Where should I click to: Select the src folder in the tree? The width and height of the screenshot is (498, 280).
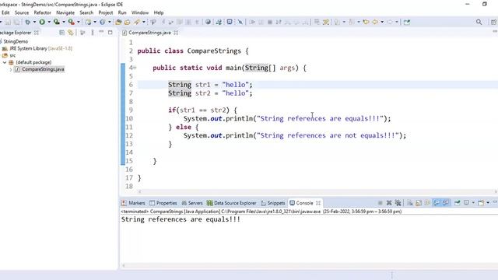coord(12,55)
